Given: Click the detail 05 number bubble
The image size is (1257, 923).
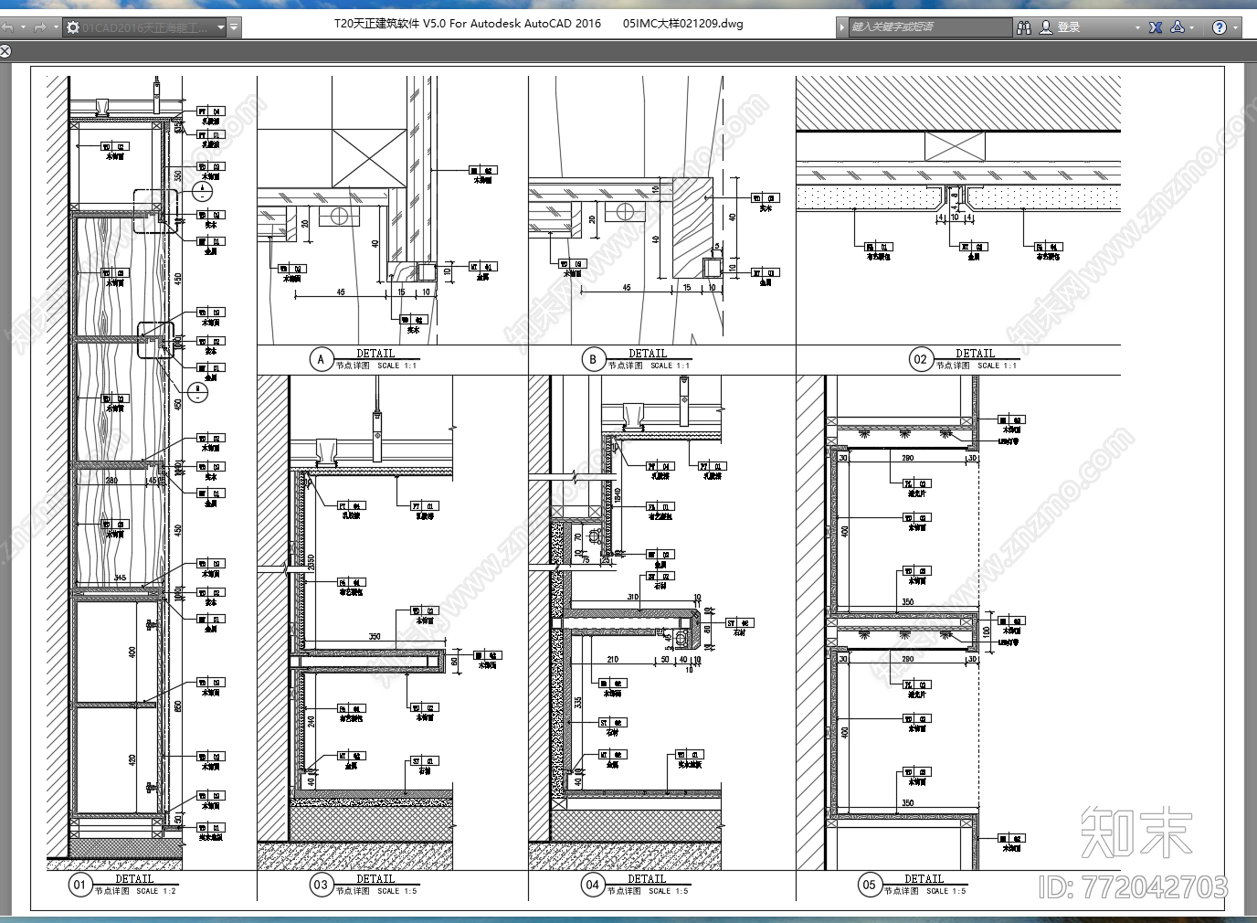Looking at the screenshot, I should point(869,885).
